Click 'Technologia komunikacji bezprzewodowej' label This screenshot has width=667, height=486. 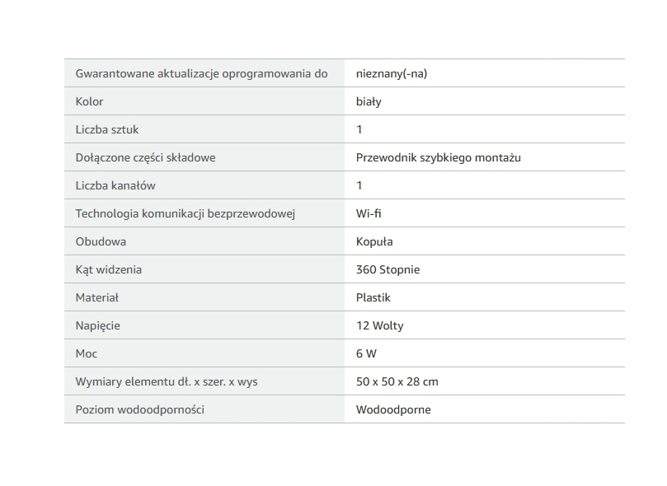coord(186,213)
